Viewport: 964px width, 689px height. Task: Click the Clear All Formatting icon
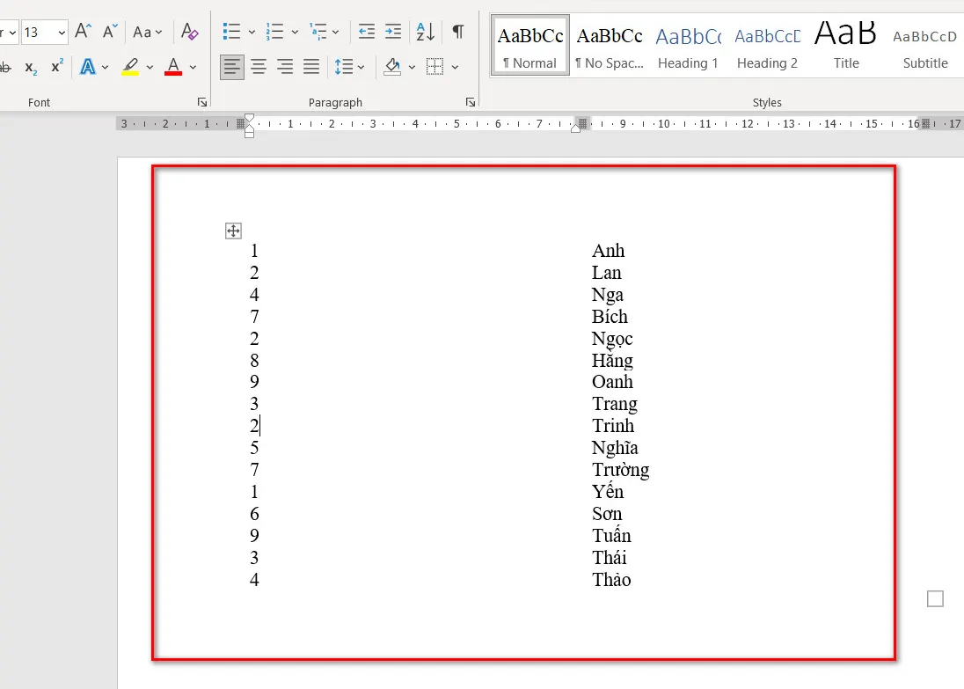click(189, 32)
